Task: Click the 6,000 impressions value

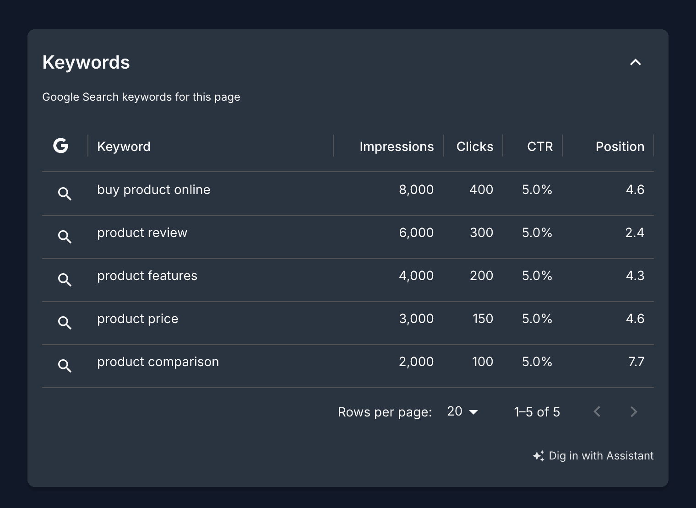Action: click(416, 233)
